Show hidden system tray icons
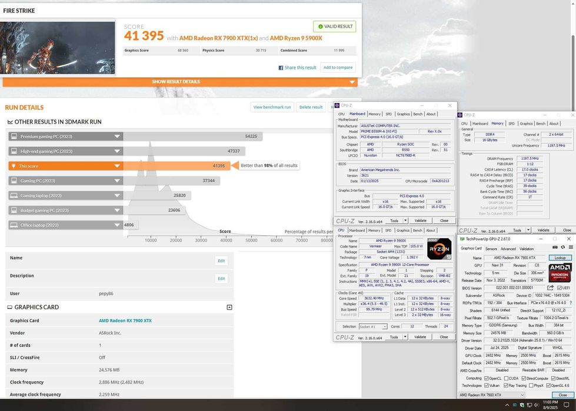The width and height of the screenshot is (576, 411). click(x=507, y=405)
